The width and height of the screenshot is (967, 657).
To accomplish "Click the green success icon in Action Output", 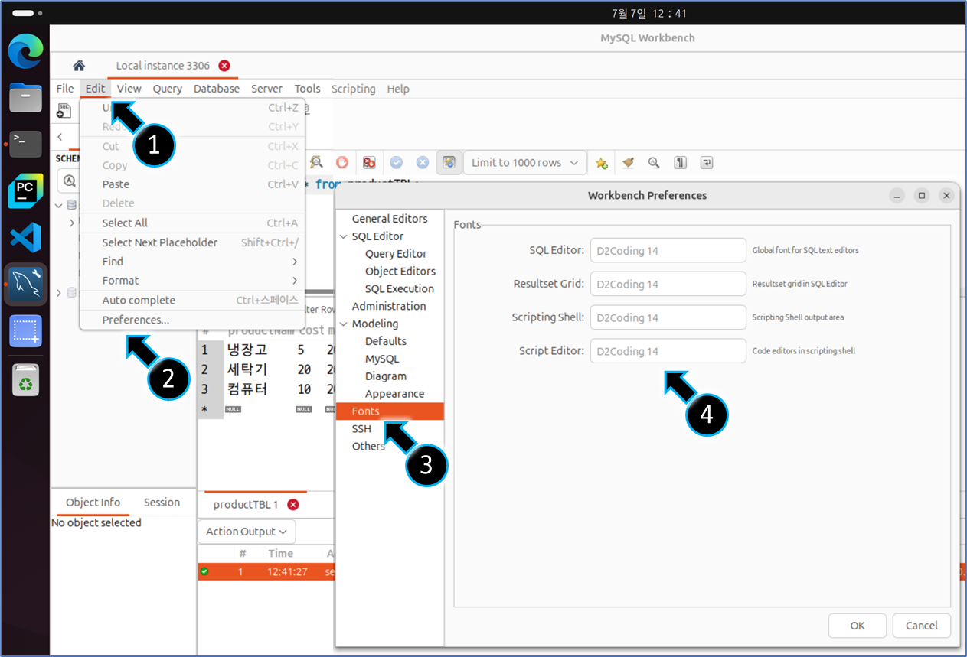I will tap(204, 571).
